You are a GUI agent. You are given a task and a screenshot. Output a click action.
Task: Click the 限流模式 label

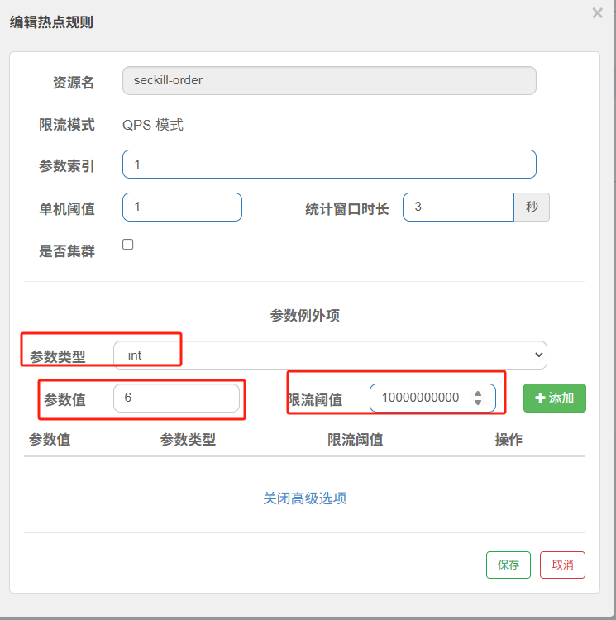(67, 125)
